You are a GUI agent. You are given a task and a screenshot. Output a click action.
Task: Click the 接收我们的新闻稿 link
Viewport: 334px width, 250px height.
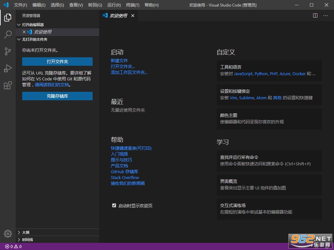pyautogui.click(x=128, y=183)
